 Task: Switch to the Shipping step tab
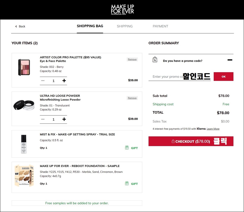click(125, 26)
